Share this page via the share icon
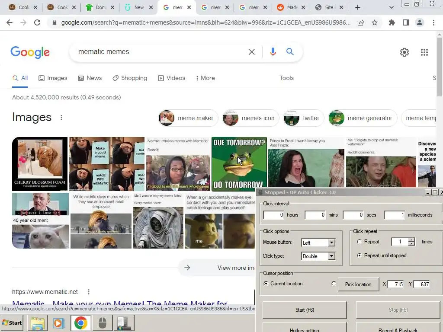 coord(361,22)
